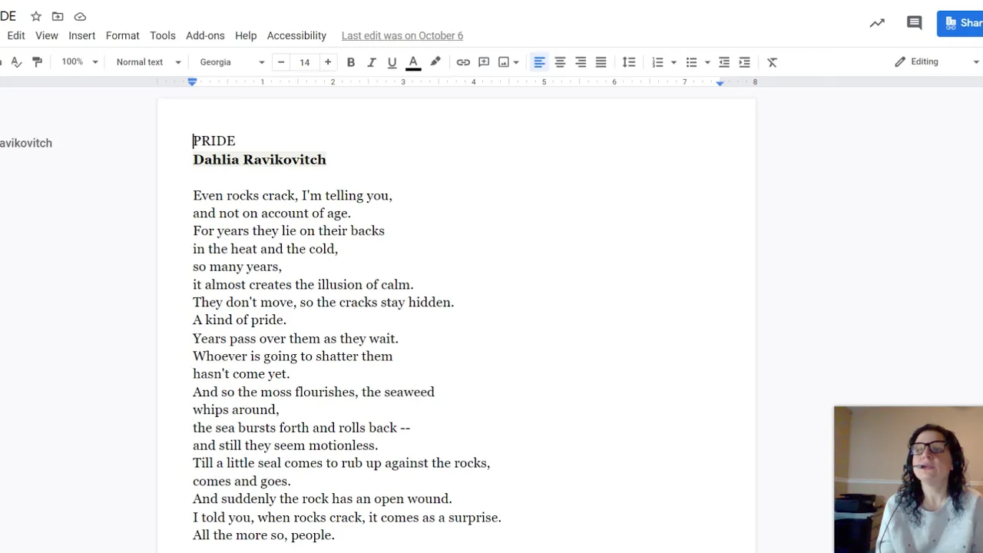Decrease font size with minus button
The image size is (983, 553).
click(281, 62)
